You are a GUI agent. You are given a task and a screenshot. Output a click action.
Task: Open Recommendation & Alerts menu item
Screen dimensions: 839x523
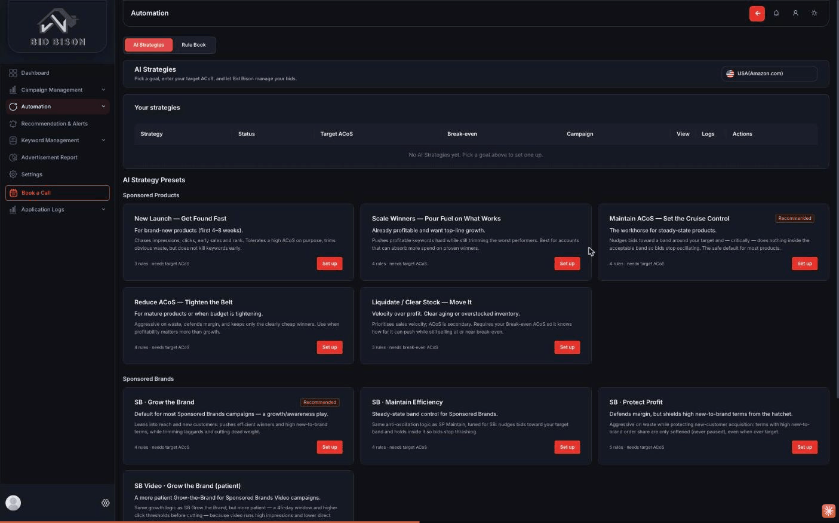(57, 124)
